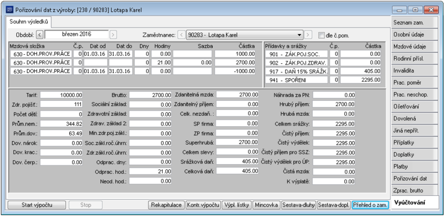Click the Odprac. hod. field value 21.00

150,172
